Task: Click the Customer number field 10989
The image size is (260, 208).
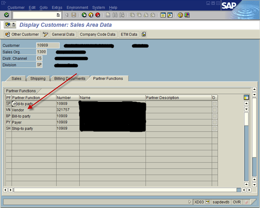Action: (48, 45)
